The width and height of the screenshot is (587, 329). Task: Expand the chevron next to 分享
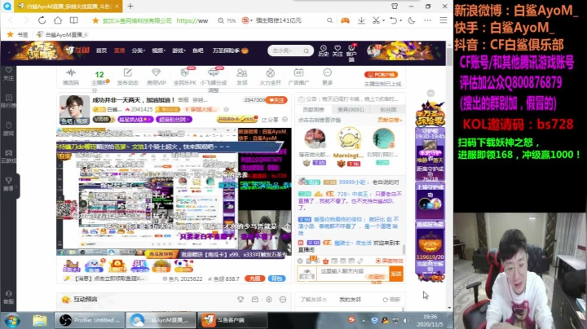285,120
